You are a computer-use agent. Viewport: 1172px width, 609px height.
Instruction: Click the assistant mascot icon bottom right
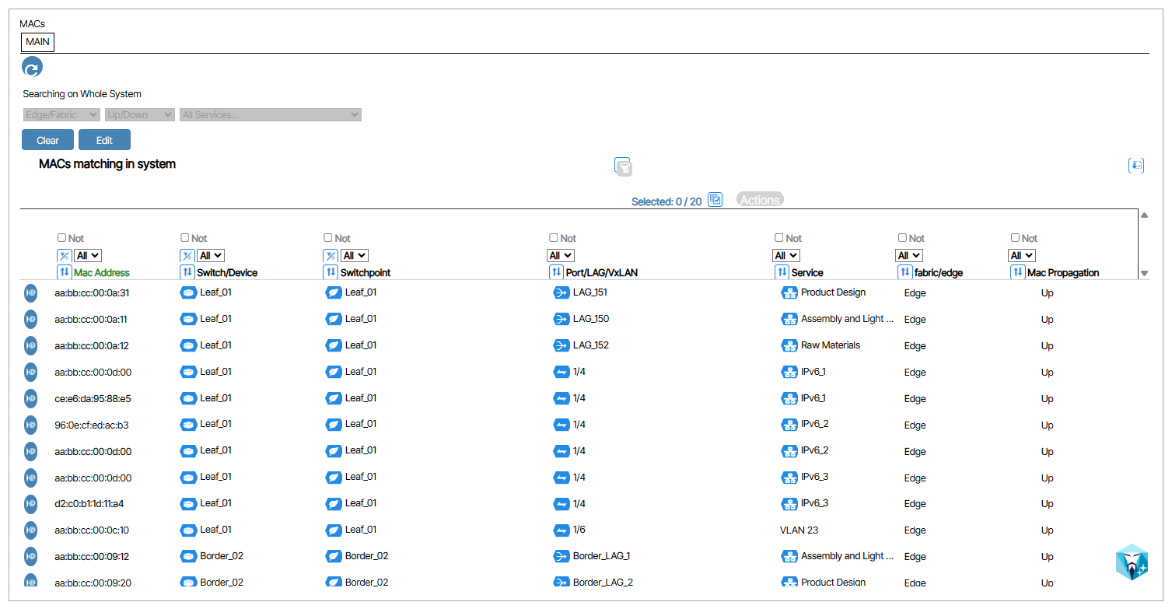[1131, 562]
